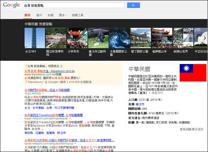Image resolution: width=208 pixels, height=152 pixels.
Task: Click the 宜蘭縣 sitelink
Action: click(x=50, y=133)
